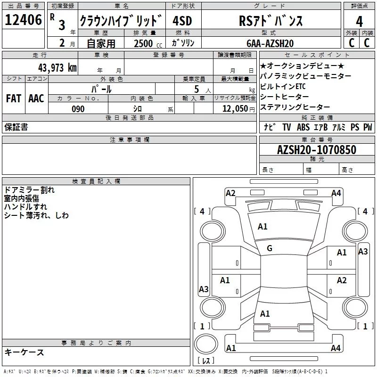Click the A4 mark at the diagram's bottom-right
Screen dimensions: 377x377
pos(336,348)
